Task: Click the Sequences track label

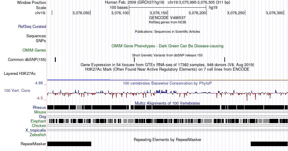Action: 36,36
